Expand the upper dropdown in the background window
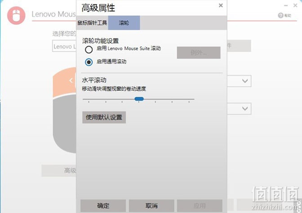This screenshot has height=213, width=302. [x=245, y=81]
